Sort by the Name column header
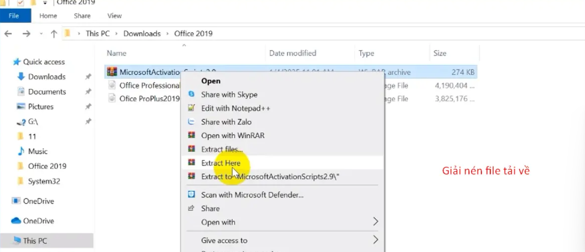This screenshot has width=585, height=252. (x=116, y=53)
